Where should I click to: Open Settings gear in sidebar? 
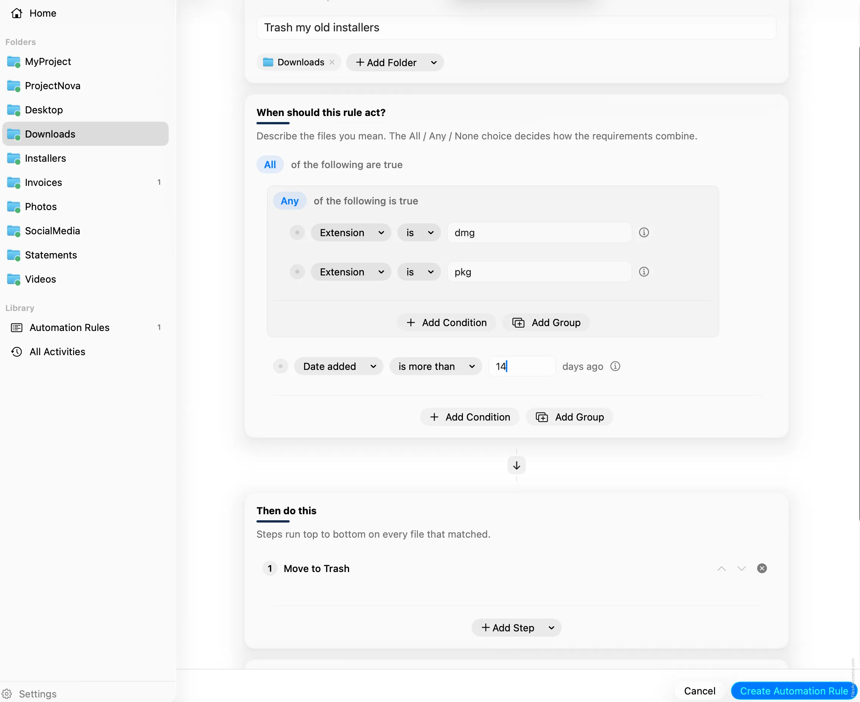click(x=7, y=694)
